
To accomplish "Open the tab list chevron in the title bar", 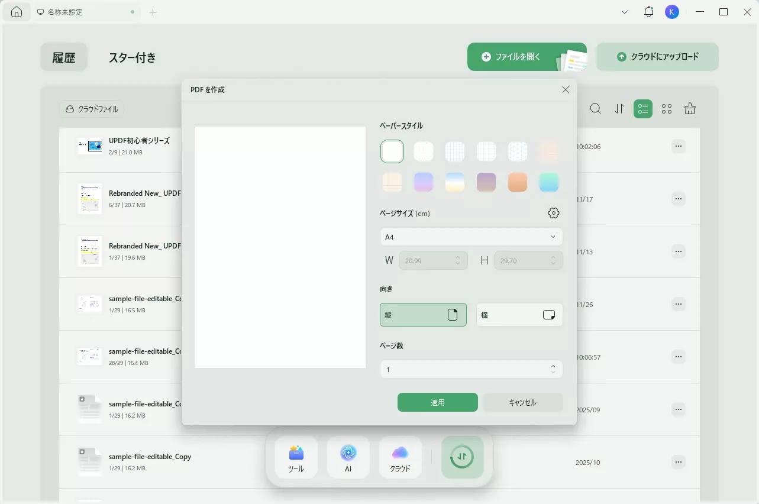I will (x=625, y=12).
